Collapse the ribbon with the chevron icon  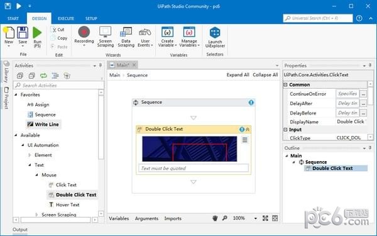(x=371, y=18)
